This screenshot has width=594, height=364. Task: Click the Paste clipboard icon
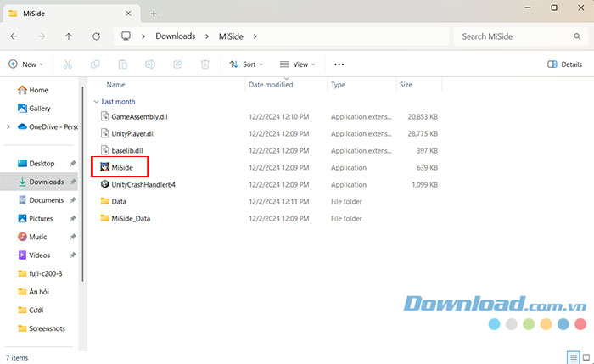click(123, 64)
